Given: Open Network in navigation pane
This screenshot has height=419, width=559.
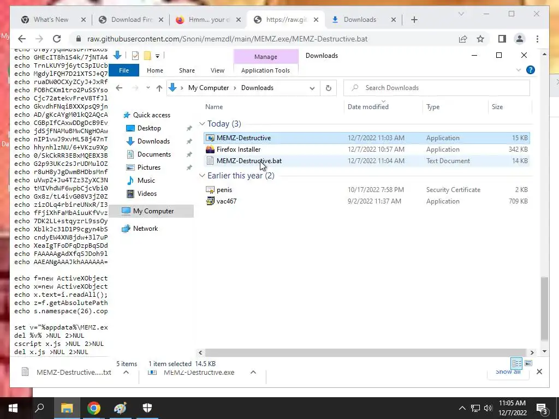Looking at the screenshot, I should [x=145, y=229].
